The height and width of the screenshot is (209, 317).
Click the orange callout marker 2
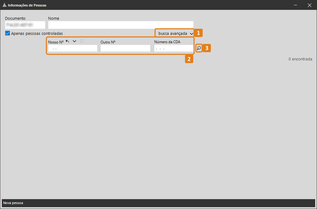coord(189,59)
